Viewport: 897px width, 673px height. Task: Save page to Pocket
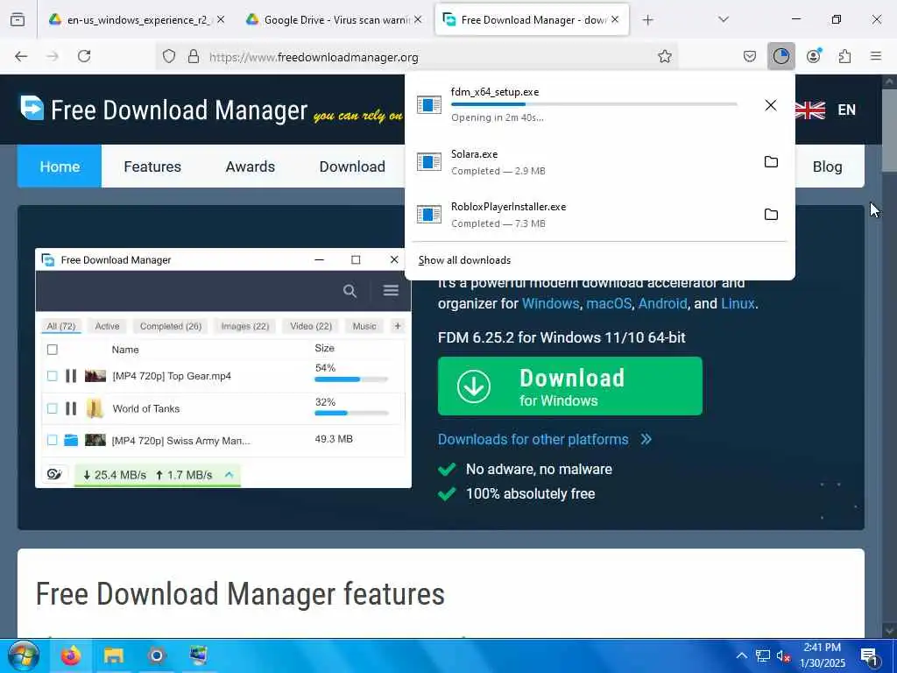pos(750,56)
